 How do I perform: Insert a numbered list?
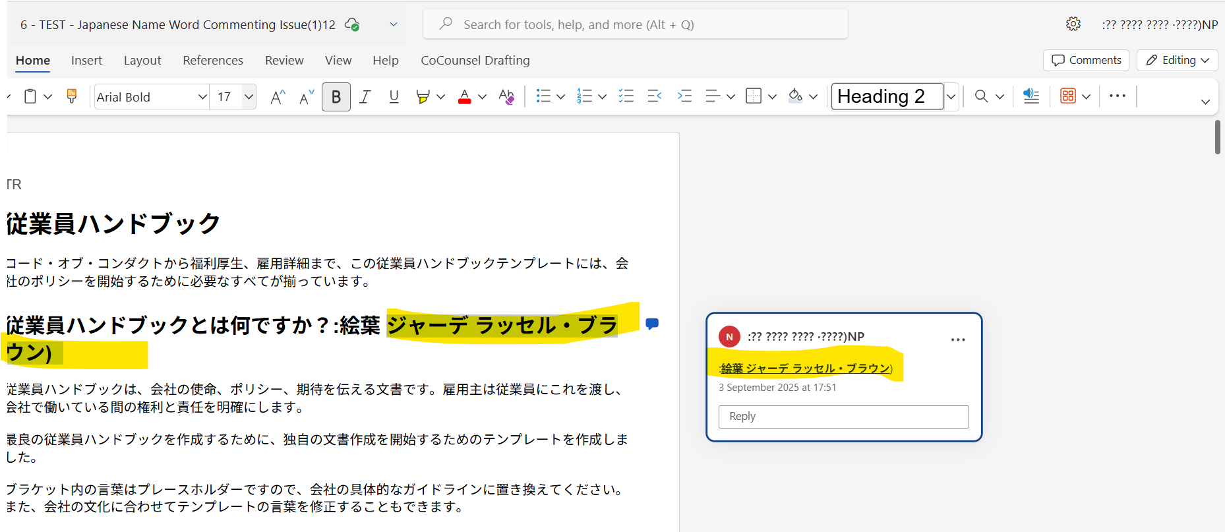584,96
